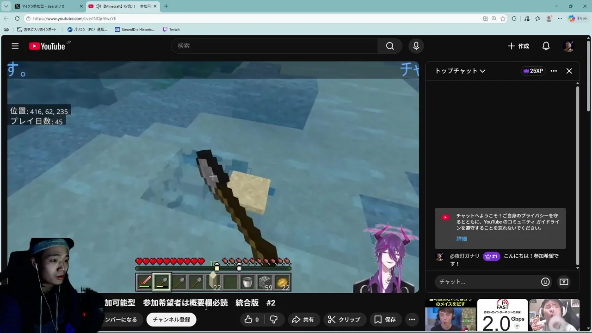Open the パソコン(PC)通販 bookmark
592x333 pixels.
point(87,30)
